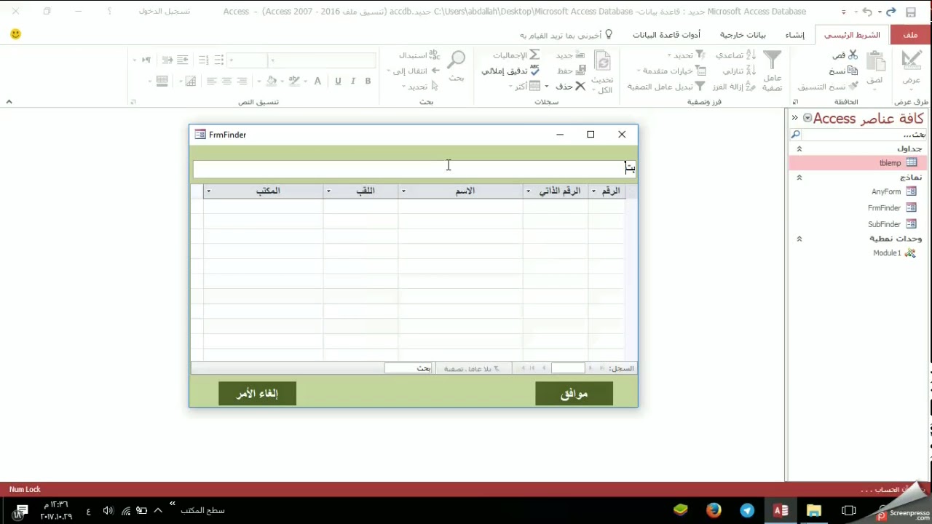Open the الاسم column dropdown arrow
Screen dimensions: 932x524
pyautogui.click(x=403, y=191)
